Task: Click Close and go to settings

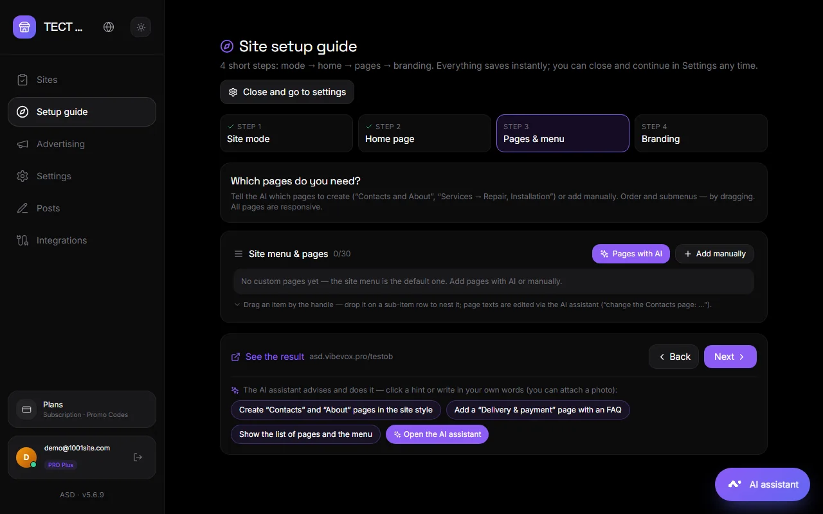Action: pyautogui.click(x=287, y=92)
